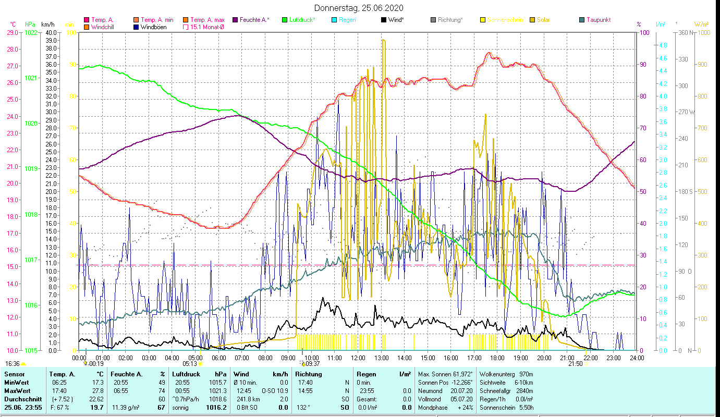Image resolution: width=720 pixels, height=417 pixels.
Task: Click the km/h axis unit label
Action: point(47,24)
